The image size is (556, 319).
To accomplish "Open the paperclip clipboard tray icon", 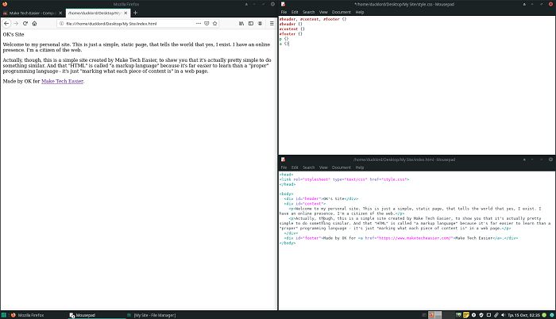I will point(496,315).
